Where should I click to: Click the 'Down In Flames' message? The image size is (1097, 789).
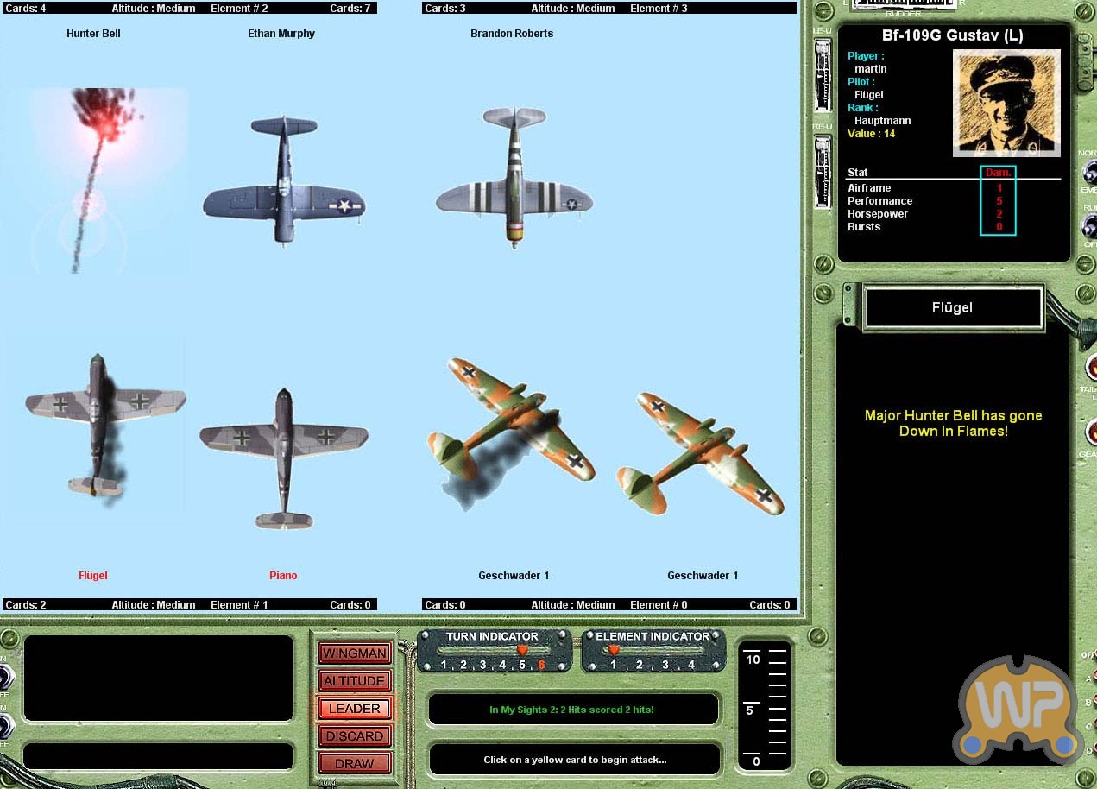(x=953, y=423)
